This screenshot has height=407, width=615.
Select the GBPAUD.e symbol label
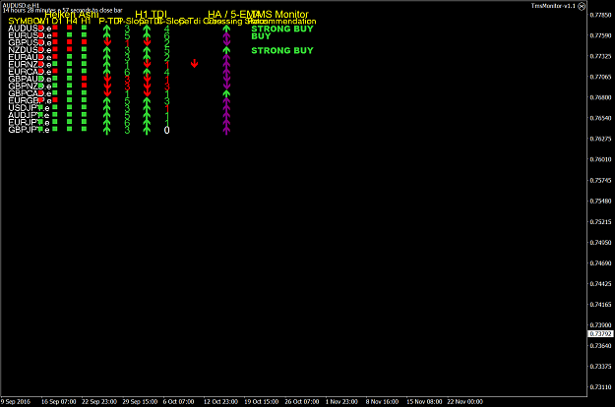click(30, 79)
